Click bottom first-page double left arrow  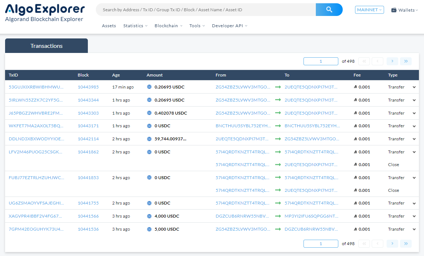[364, 244]
